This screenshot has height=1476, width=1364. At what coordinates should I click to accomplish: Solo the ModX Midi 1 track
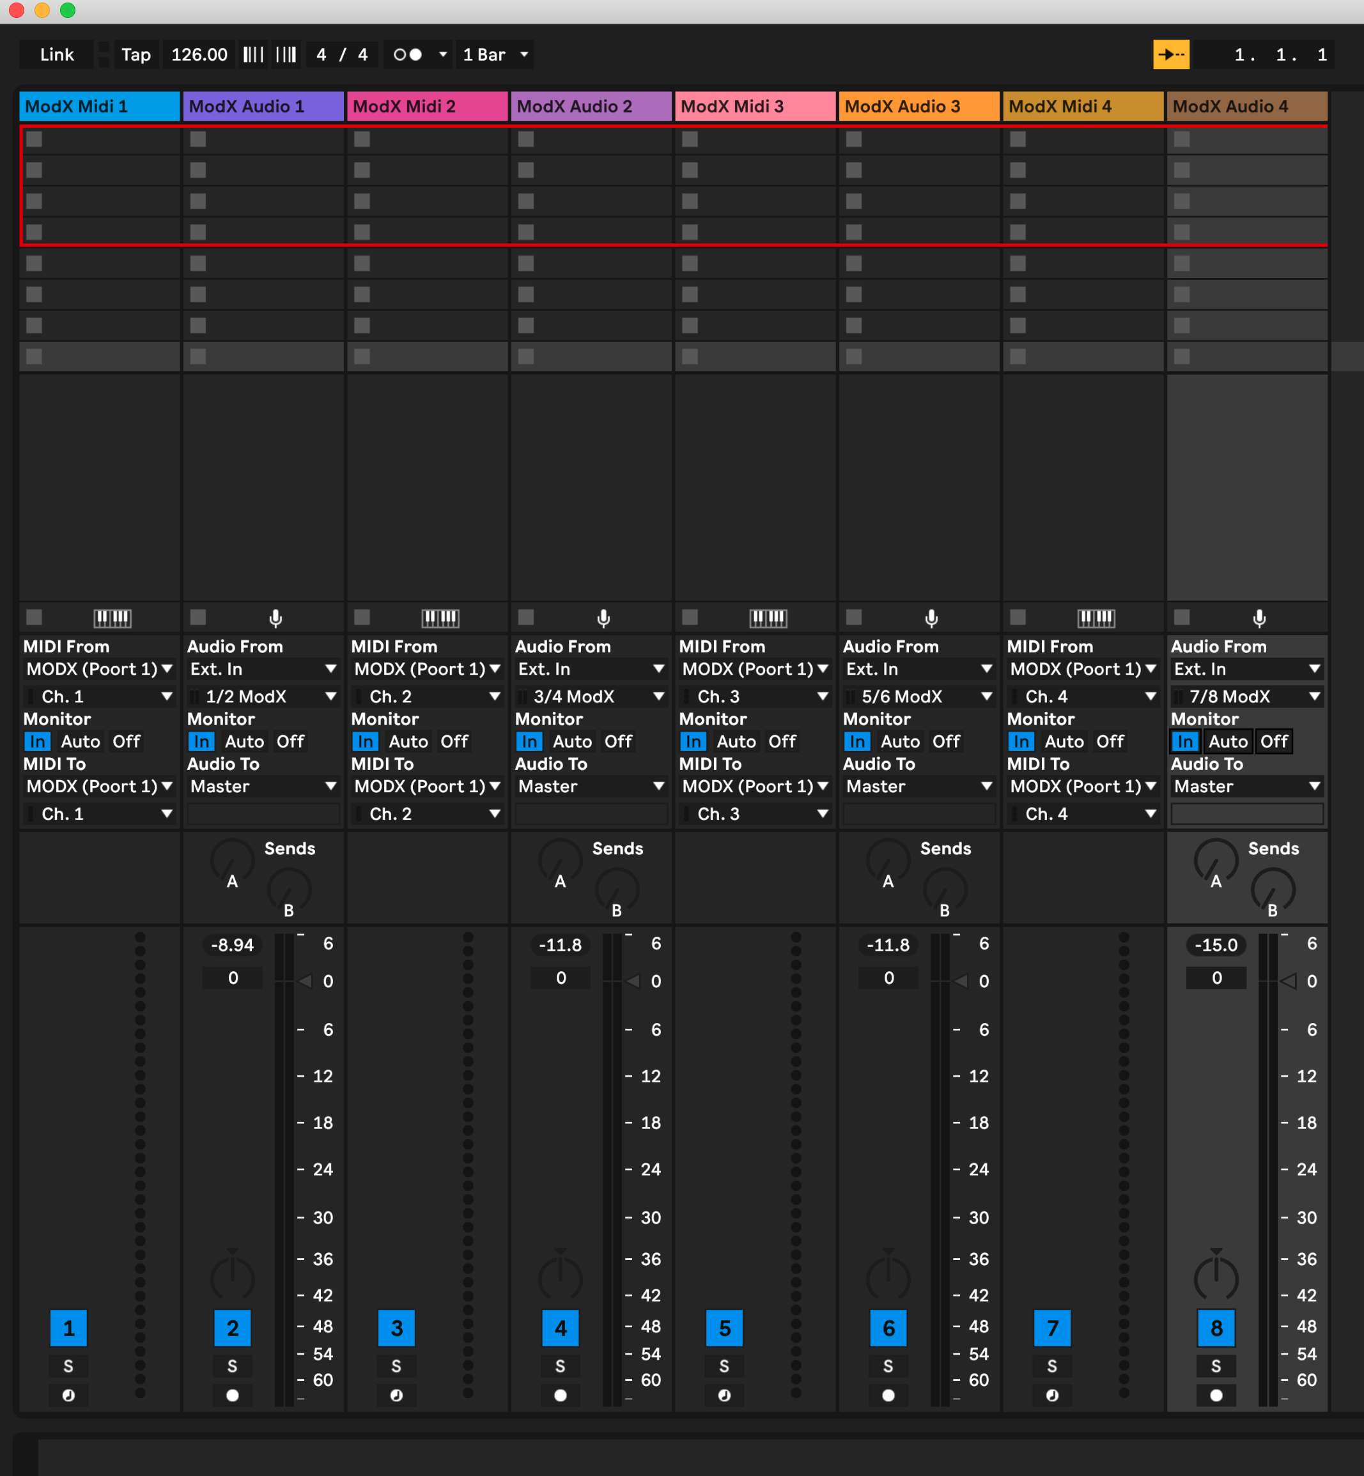[68, 1366]
